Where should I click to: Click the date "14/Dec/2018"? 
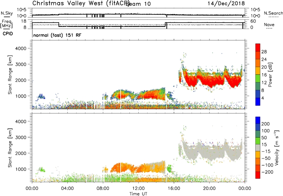[226, 3]
